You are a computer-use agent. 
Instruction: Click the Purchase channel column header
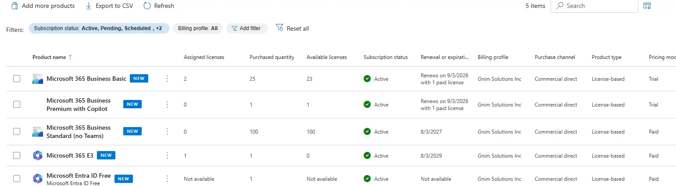click(x=555, y=57)
